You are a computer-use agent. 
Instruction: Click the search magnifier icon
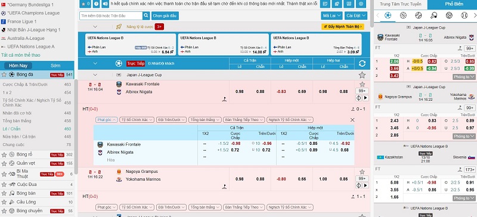click(146, 15)
